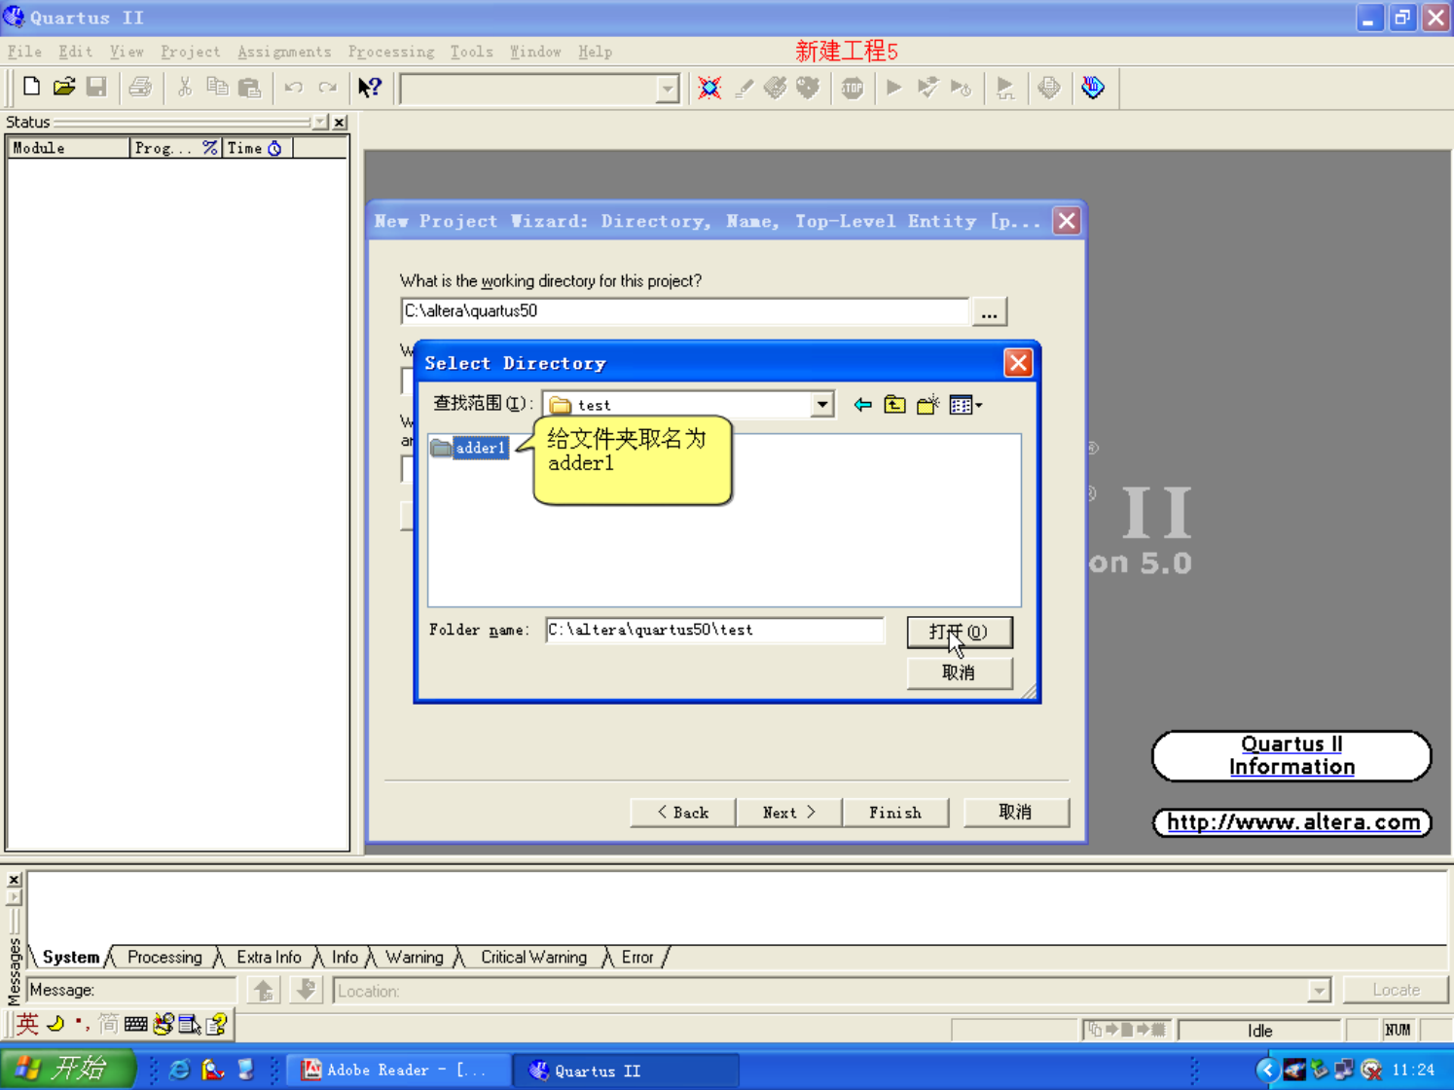Click the Open file toolbar icon
Screen dimensions: 1454x1090
[64, 87]
